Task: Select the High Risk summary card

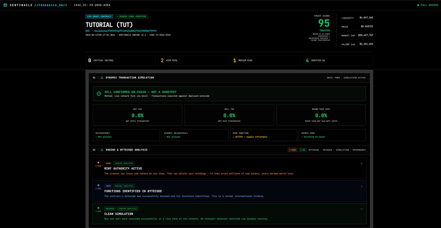Action: (x=193, y=60)
